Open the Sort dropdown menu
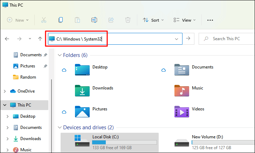 click(x=153, y=20)
